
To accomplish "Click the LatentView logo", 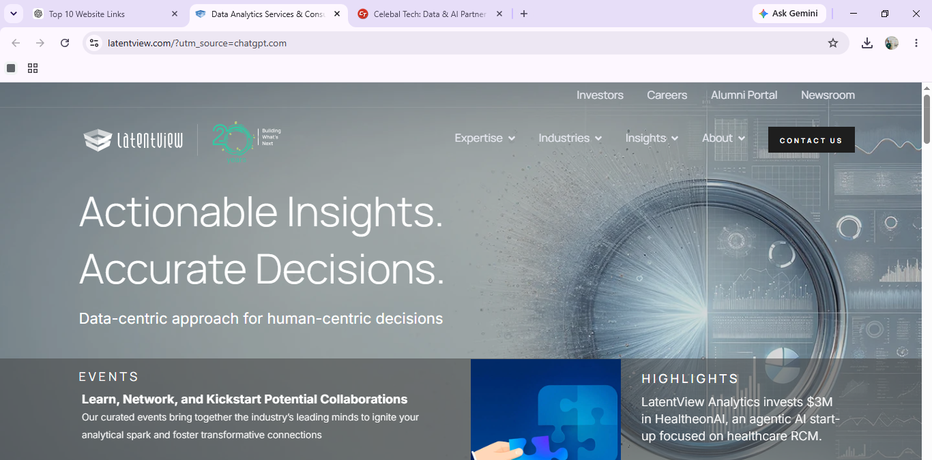I will pos(133,140).
